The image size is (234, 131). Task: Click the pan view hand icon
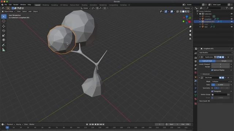point(190,31)
